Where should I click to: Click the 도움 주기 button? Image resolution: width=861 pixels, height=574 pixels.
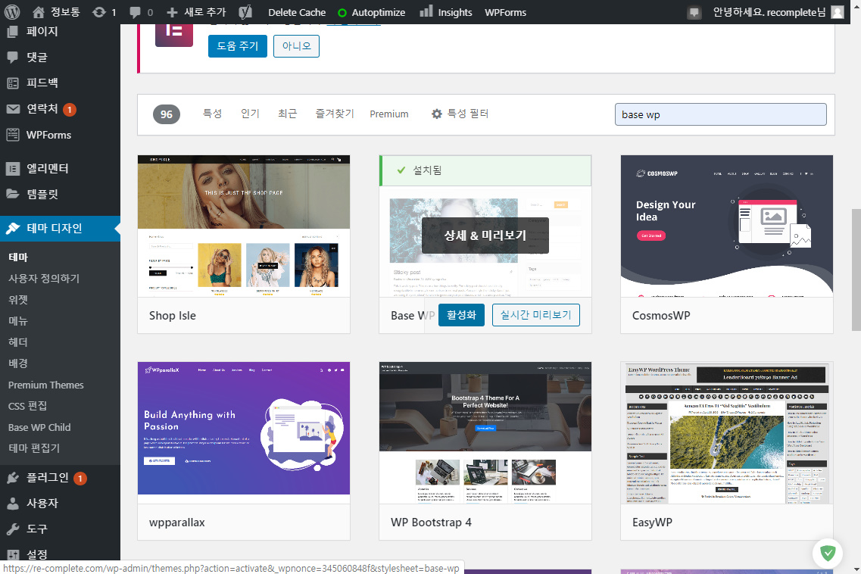238,46
